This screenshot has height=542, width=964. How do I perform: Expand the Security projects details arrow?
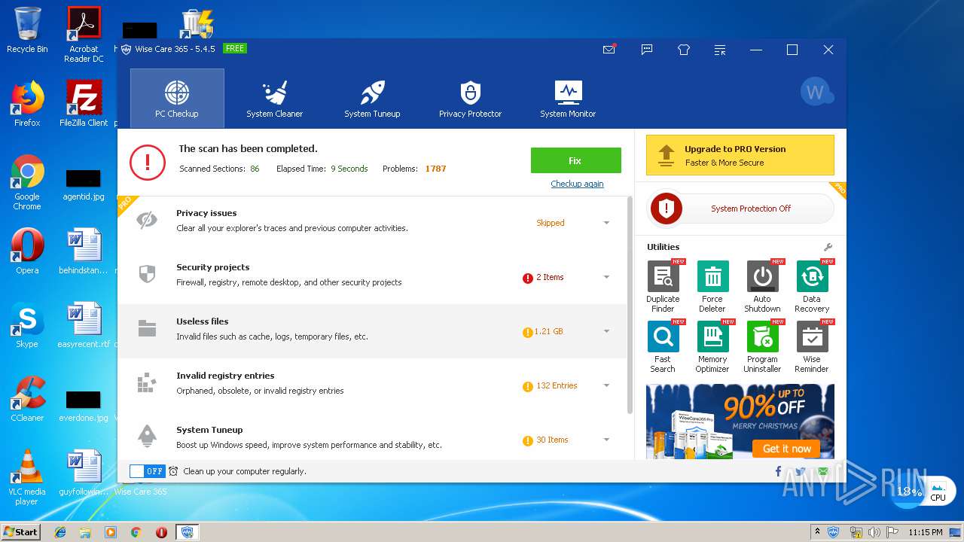pyautogui.click(x=606, y=277)
